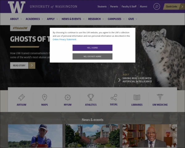Viewport: 185px width, 148px height.
Task: Expand the Quick Links arrow
Action: tap(182, 6)
